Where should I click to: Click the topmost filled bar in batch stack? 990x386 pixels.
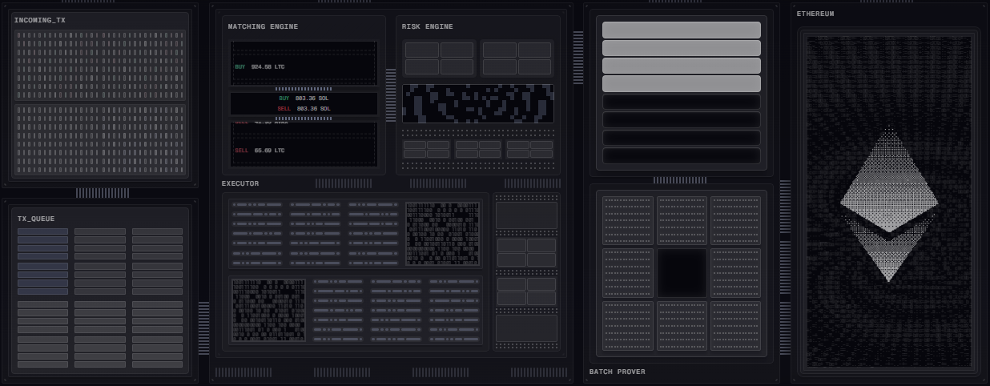[681, 30]
